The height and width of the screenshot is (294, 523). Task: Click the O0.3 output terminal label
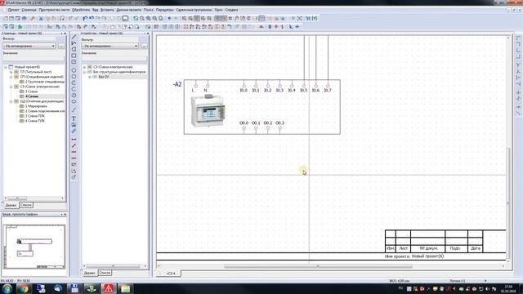pyautogui.click(x=279, y=123)
